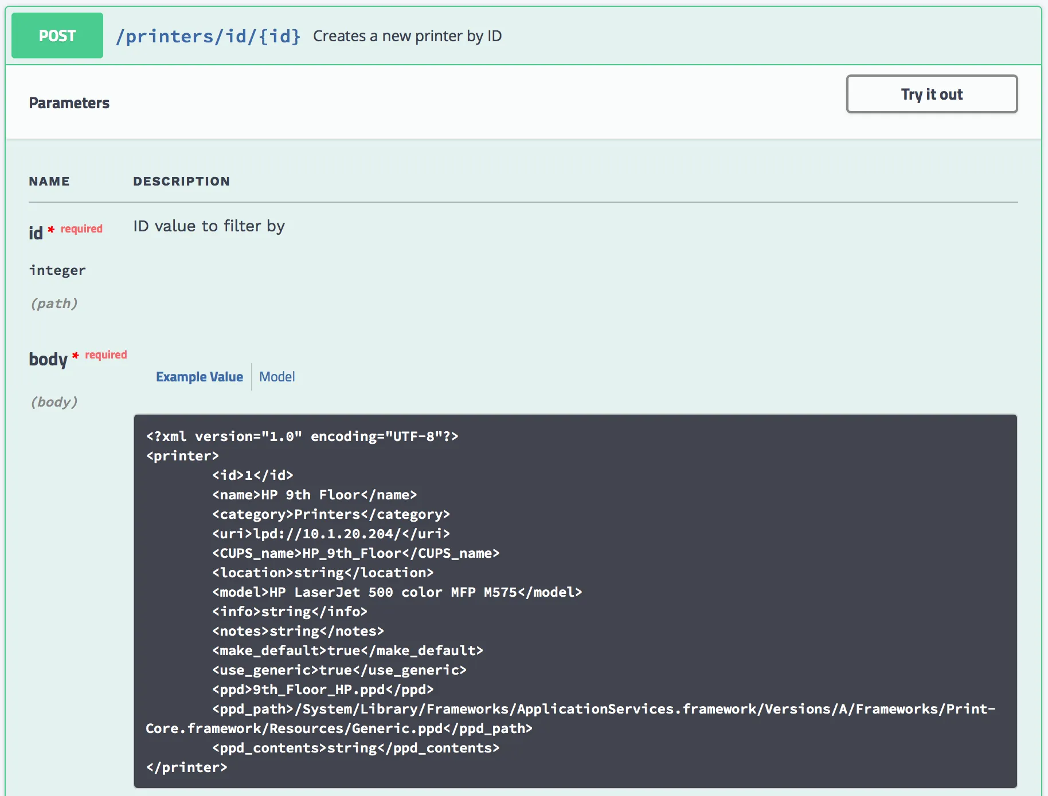Click the (path) location label
Screen dimensions: 1048x796
click(54, 304)
